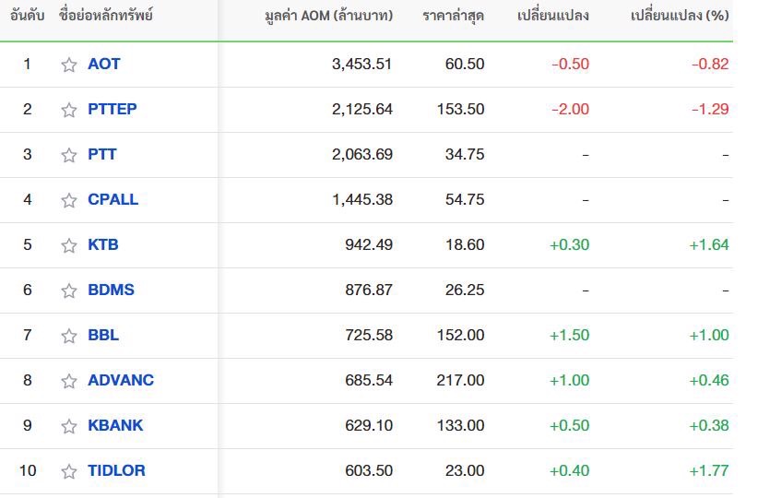Open the TIDLOR symbol link
The width and height of the screenshot is (758, 498).
point(116,470)
